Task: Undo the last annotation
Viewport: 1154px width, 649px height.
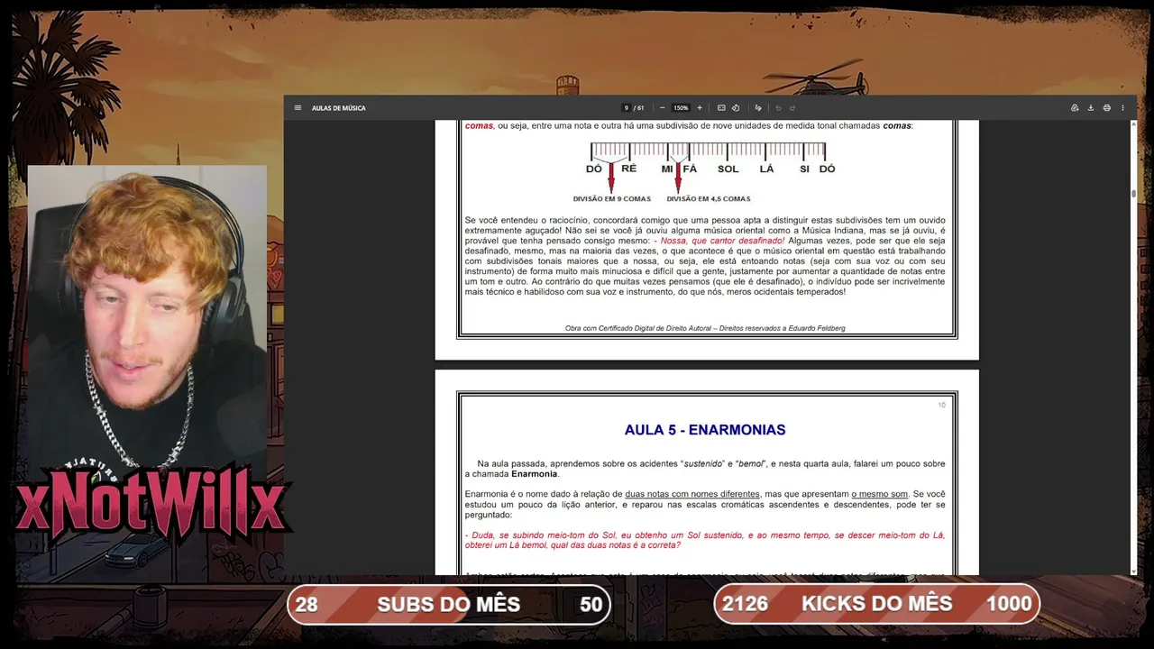Action: click(778, 108)
